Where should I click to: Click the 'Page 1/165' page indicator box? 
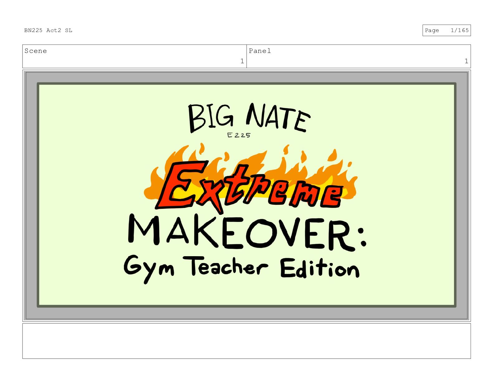pos(446,30)
